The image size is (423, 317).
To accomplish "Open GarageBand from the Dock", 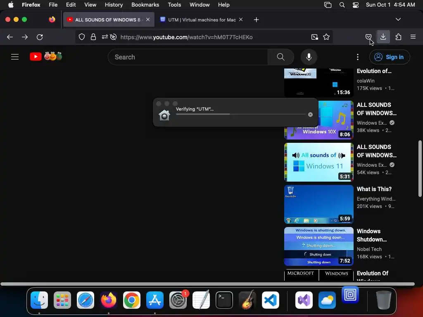I will tap(247, 300).
